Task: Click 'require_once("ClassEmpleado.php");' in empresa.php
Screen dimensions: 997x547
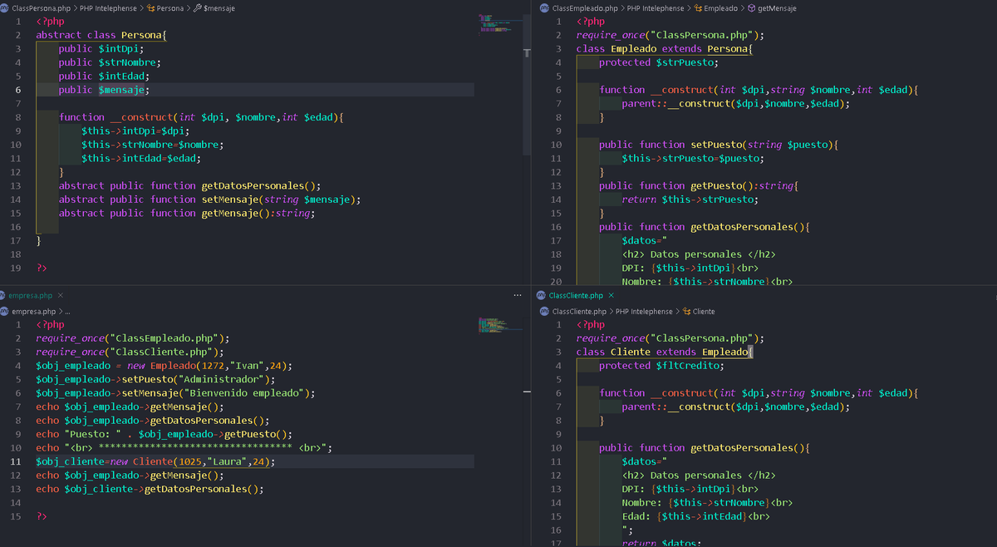Action: pyautogui.click(x=133, y=338)
